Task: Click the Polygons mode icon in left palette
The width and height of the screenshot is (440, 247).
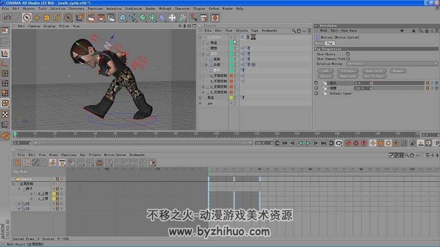Action: click(5, 93)
